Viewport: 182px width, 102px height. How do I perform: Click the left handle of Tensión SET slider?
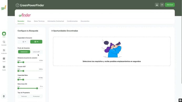click(18, 71)
